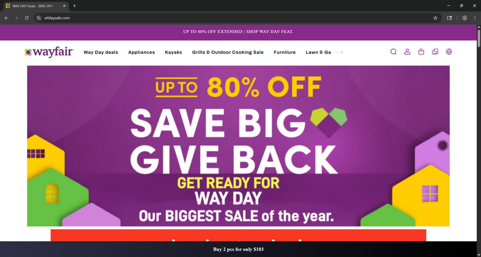Open the Way Day deals menu
Image resolution: width=481 pixels, height=257 pixels.
[101, 53]
